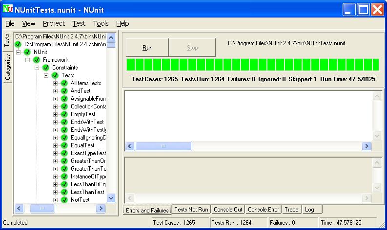Click the tree panel scroll down arrow

(x=111, y=198)
